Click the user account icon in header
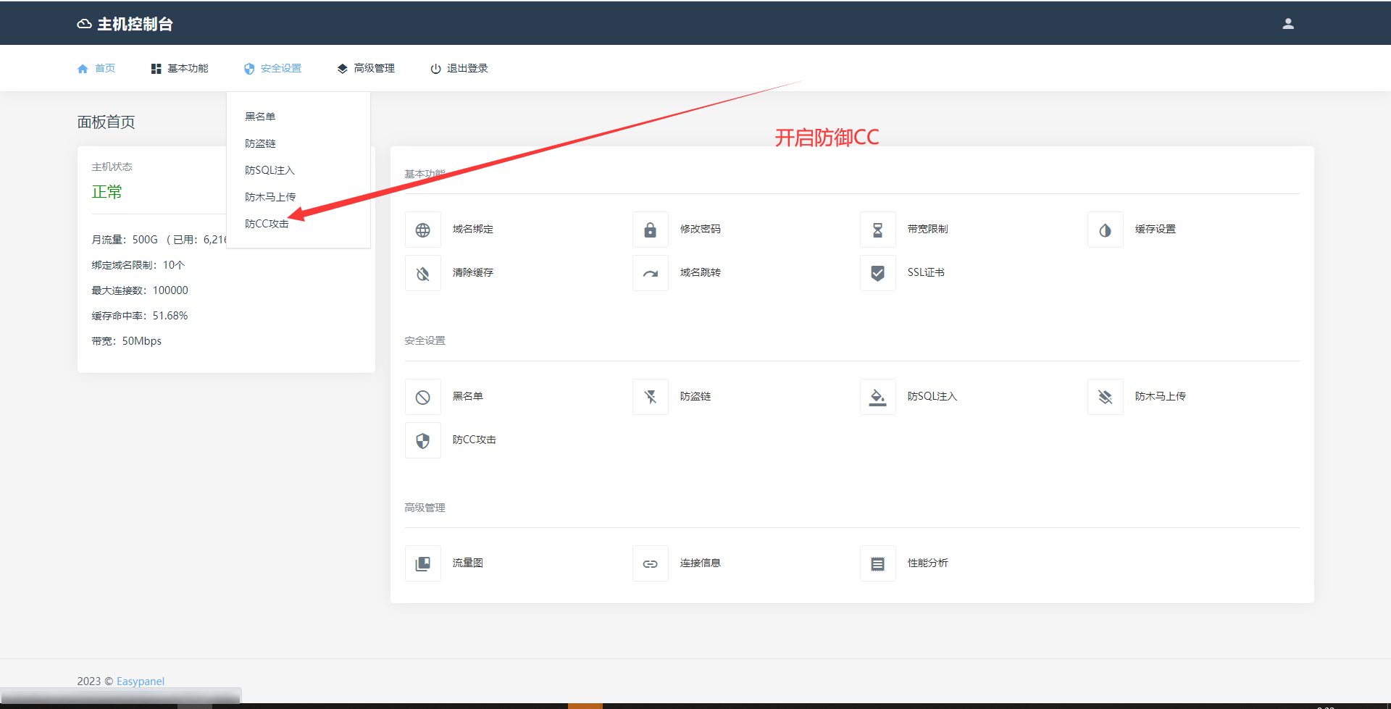Screen dimensions: 1391x709 (1287, 24)
